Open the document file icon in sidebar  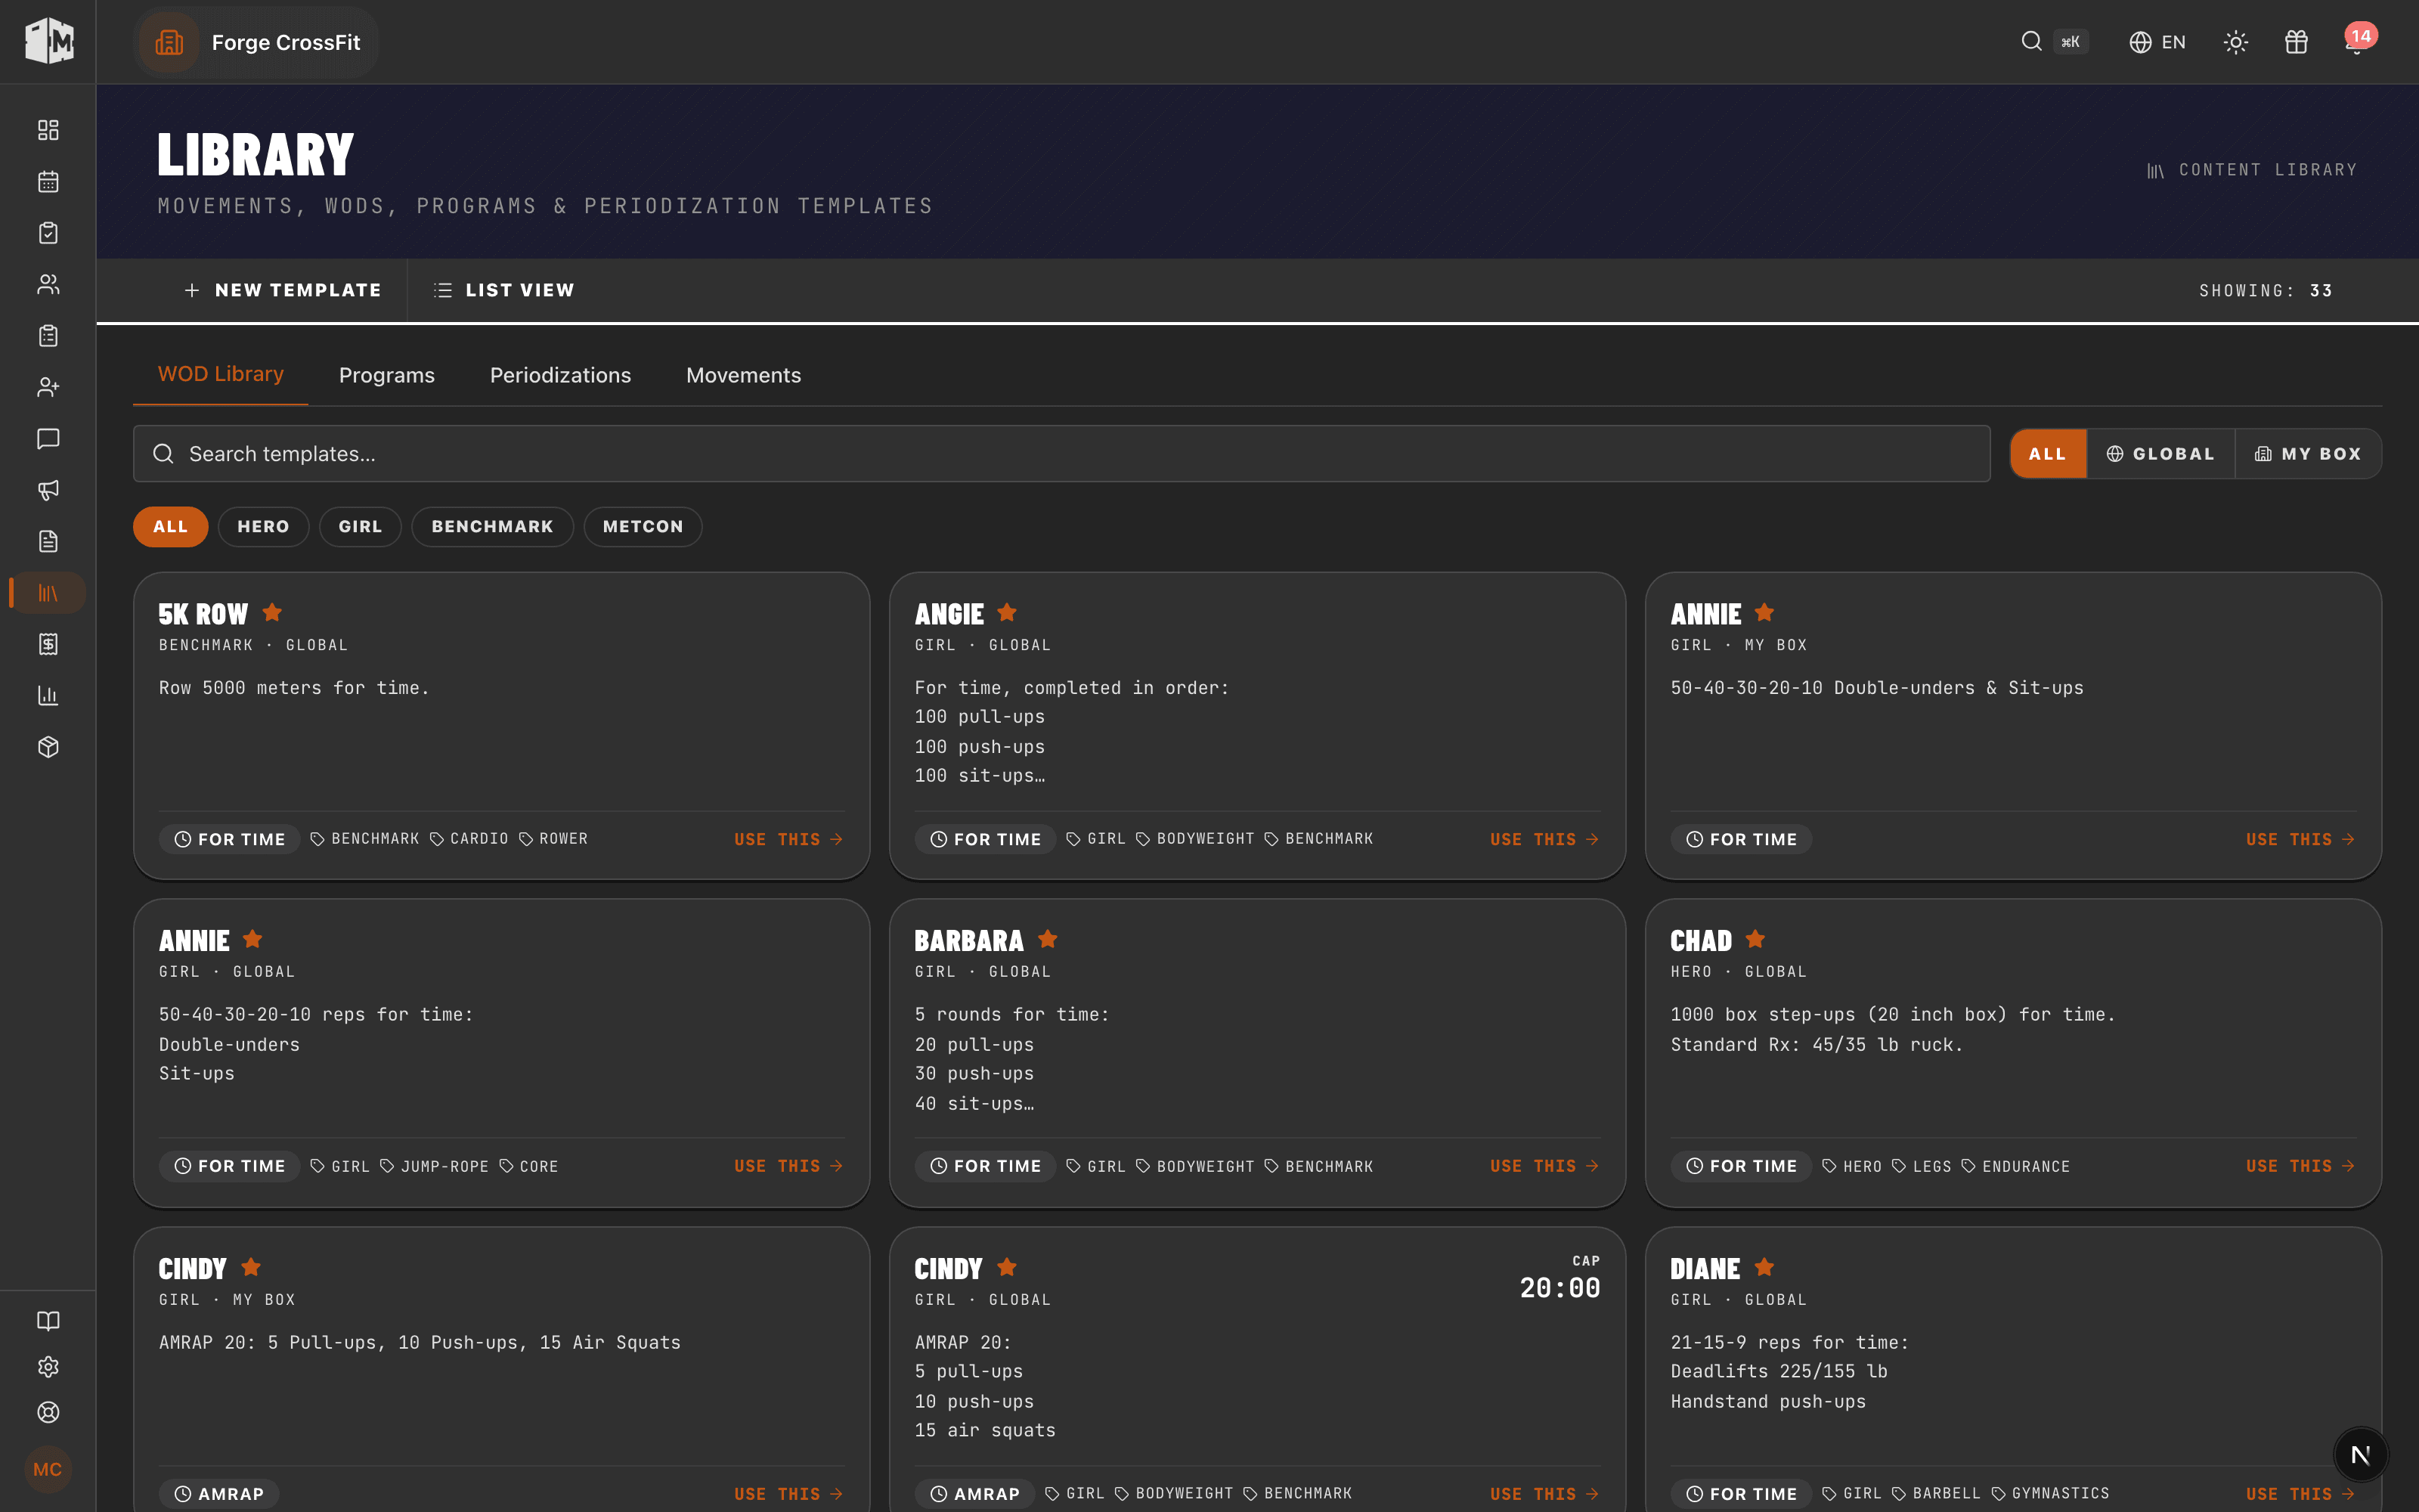click(48, 541)
